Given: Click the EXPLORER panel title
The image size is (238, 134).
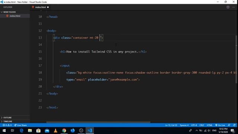Looking at the screenshot, I should (x=8, y=7).
